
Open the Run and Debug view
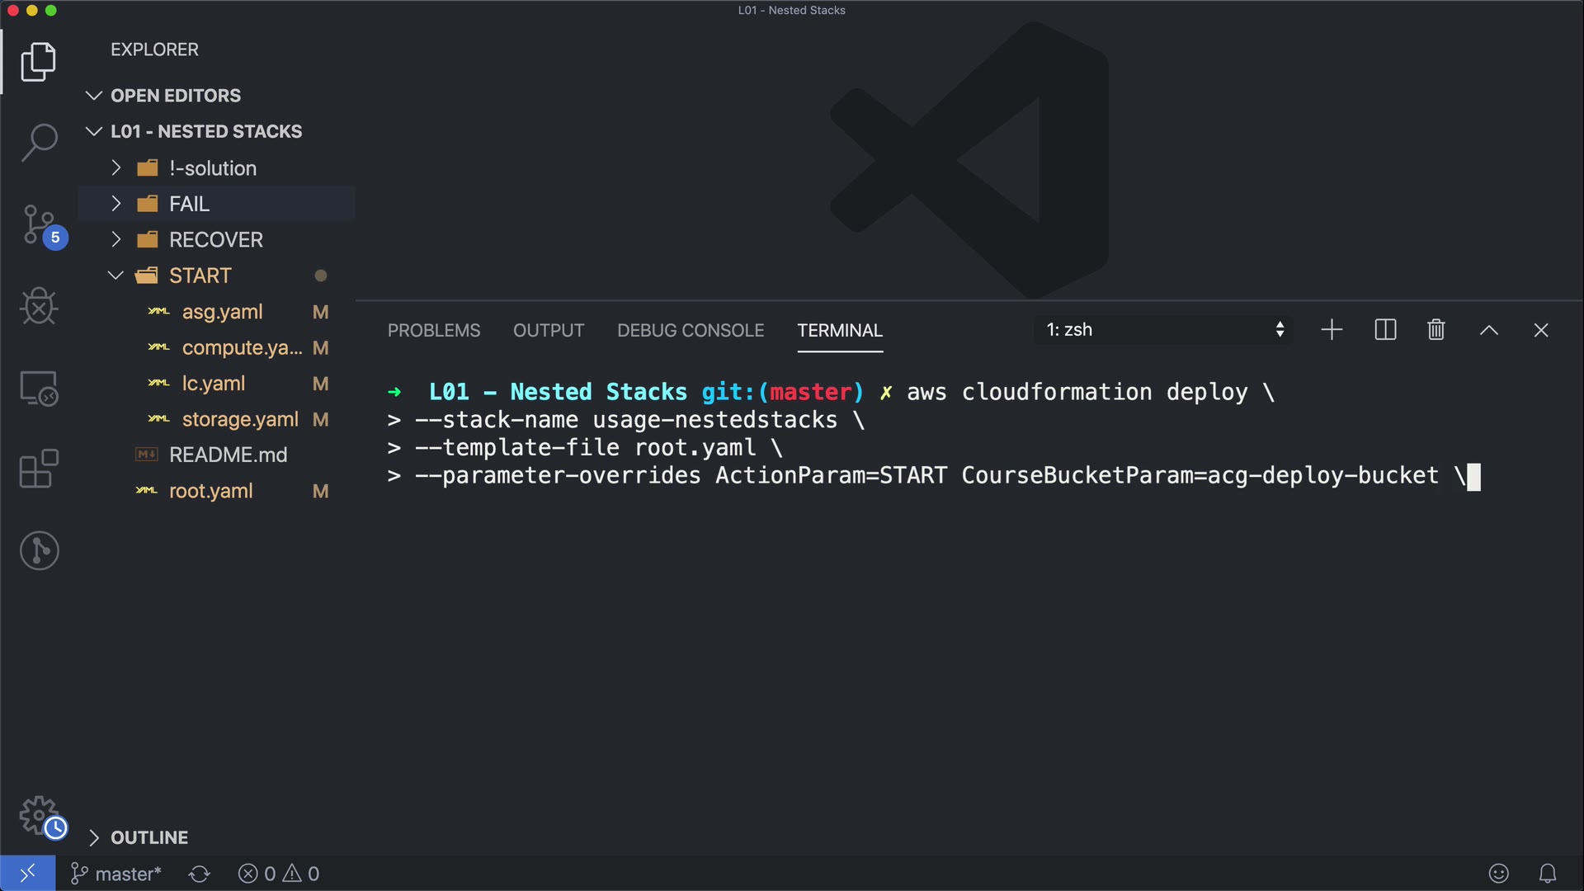39,306
